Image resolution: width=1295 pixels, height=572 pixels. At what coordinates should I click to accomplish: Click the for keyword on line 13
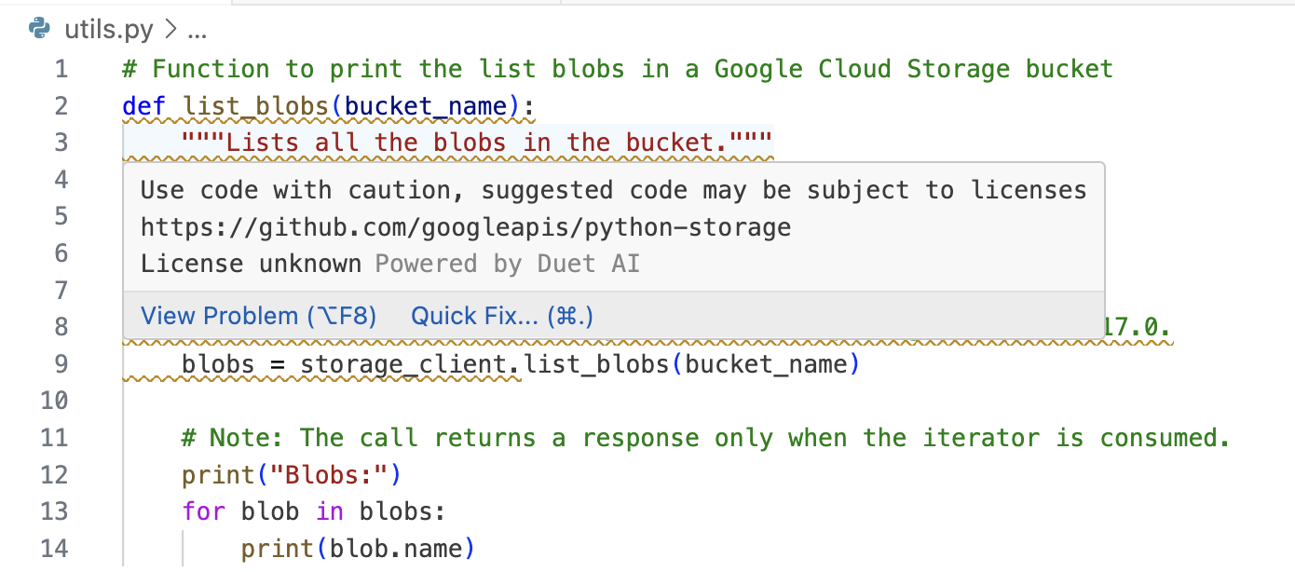pos(204,511)
